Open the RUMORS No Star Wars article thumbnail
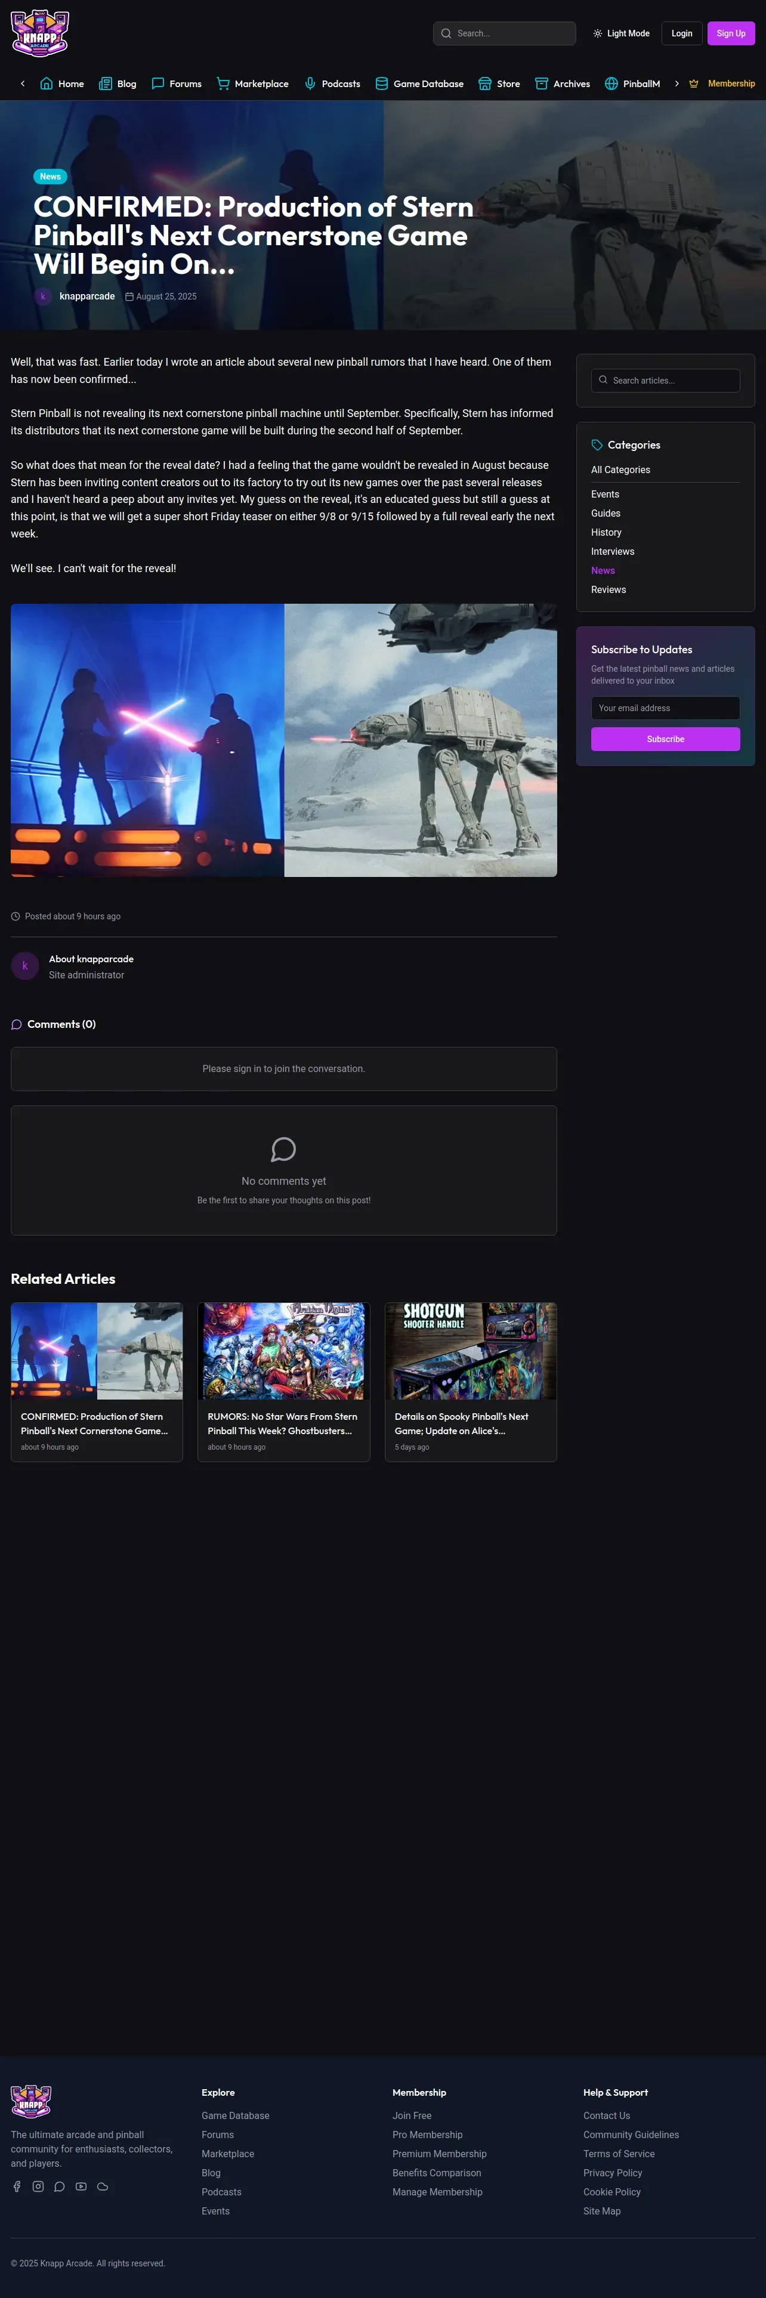 click(x=283, y=1351)
